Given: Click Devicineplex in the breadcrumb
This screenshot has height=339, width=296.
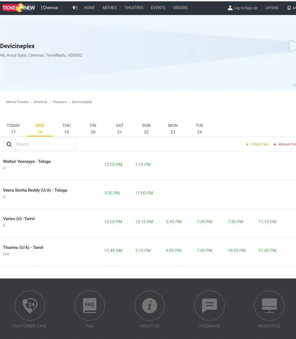Looking at the screenshot, I should [82, 102].
